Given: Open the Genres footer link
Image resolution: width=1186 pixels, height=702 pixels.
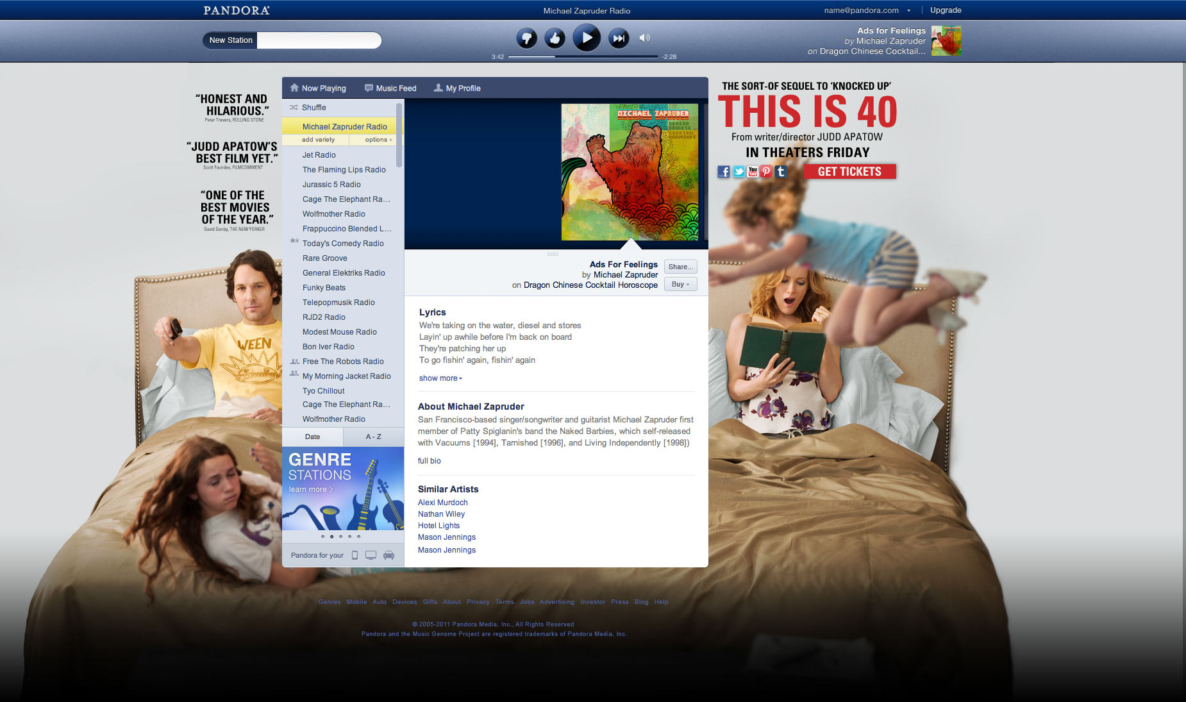Looking at the screenshot, I should click(330, 602).
